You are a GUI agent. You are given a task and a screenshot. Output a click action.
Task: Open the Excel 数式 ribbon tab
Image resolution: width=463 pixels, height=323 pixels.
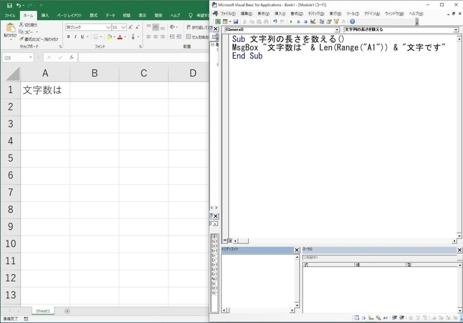coord(94,16)
